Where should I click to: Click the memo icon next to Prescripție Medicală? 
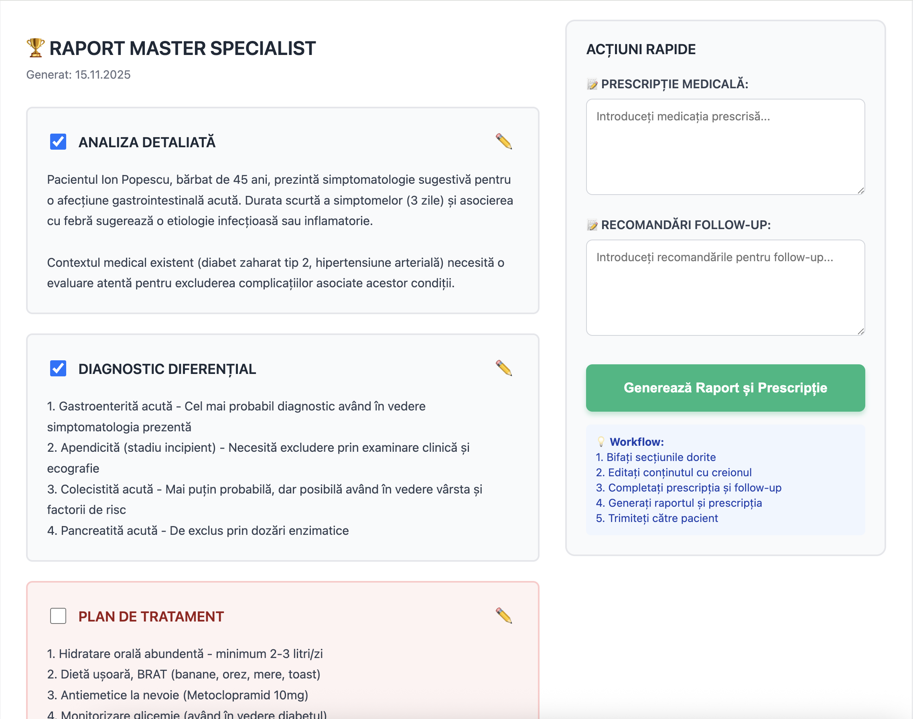591,84
